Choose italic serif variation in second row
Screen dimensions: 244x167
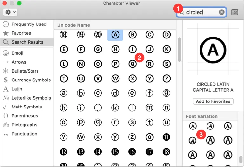click(x=193, y=140)
